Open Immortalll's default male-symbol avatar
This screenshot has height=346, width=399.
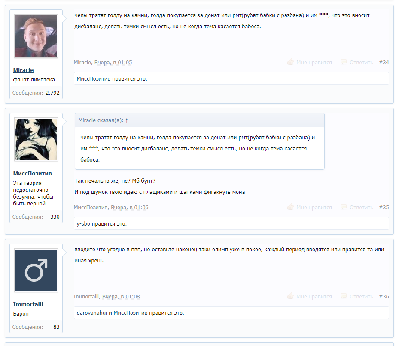coord(36,271)
